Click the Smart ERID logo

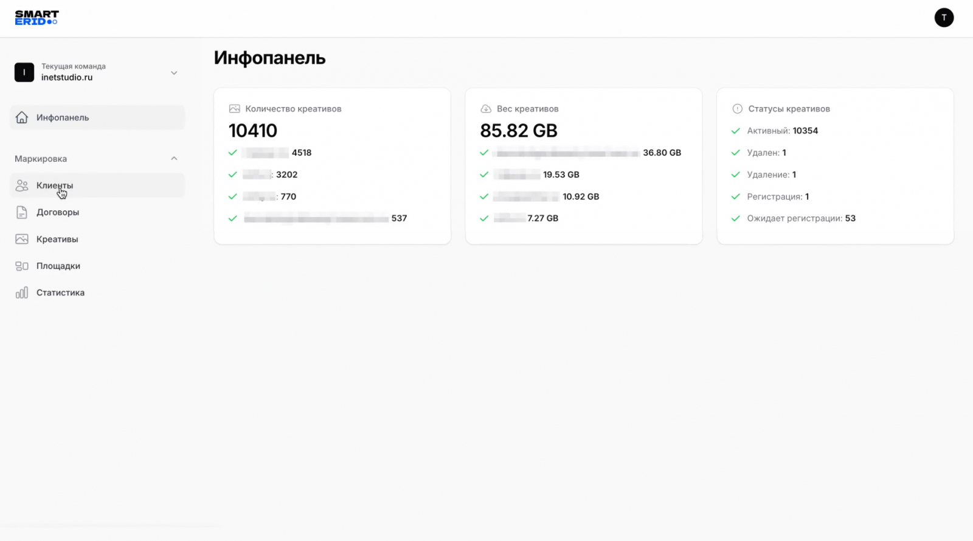(x=36, y=18)
